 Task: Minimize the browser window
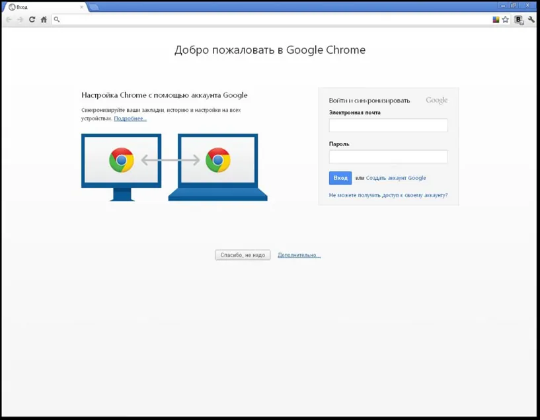coord(504,5)
